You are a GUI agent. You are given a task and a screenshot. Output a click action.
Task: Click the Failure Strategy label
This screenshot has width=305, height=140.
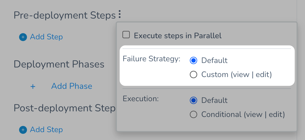[x=152, y=58]
